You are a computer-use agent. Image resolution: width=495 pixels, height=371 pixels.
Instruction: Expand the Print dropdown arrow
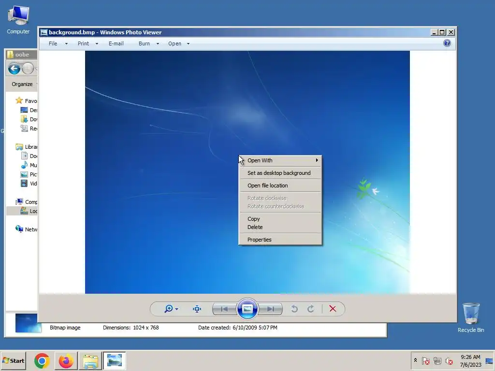pyautogui.click(x=97, y=44)
